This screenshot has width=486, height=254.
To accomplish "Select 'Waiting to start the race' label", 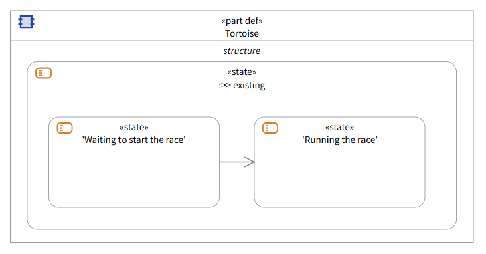I will (x=134, y=140).
